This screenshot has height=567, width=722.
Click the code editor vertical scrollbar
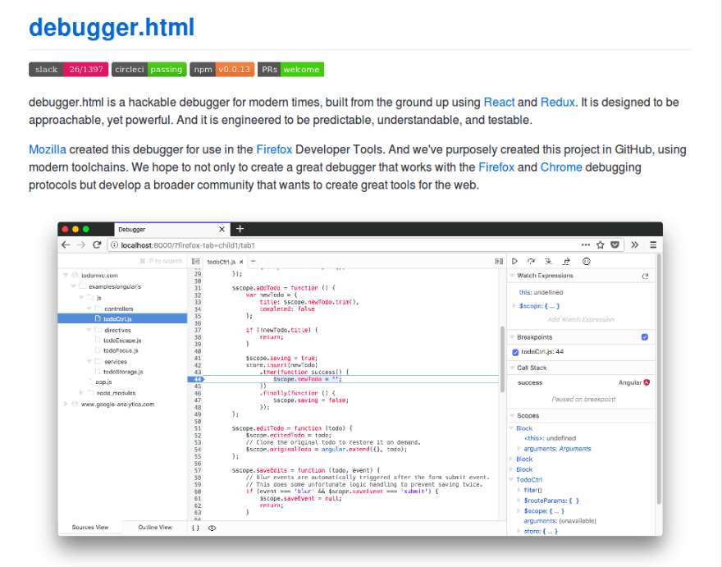pos(502,359)
